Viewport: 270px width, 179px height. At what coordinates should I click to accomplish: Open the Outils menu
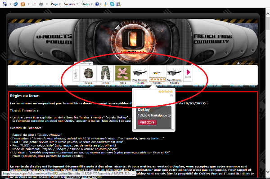click(x=87, y=4)
